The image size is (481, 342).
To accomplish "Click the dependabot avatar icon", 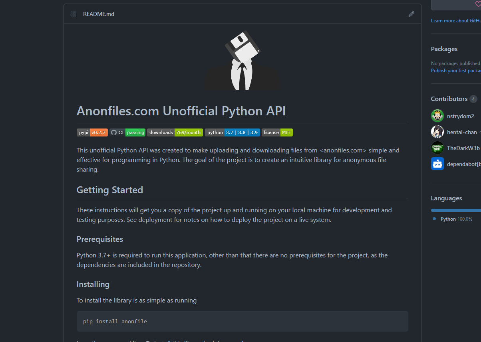I will click(x=437, y=164).
